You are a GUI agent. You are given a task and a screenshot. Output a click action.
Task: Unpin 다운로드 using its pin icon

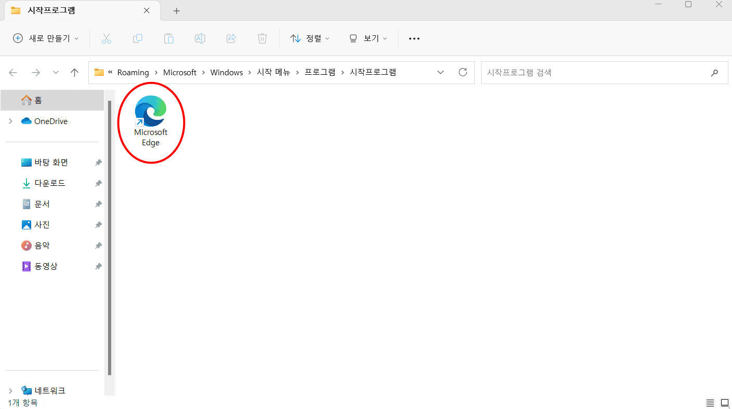[x=98, y=183]
